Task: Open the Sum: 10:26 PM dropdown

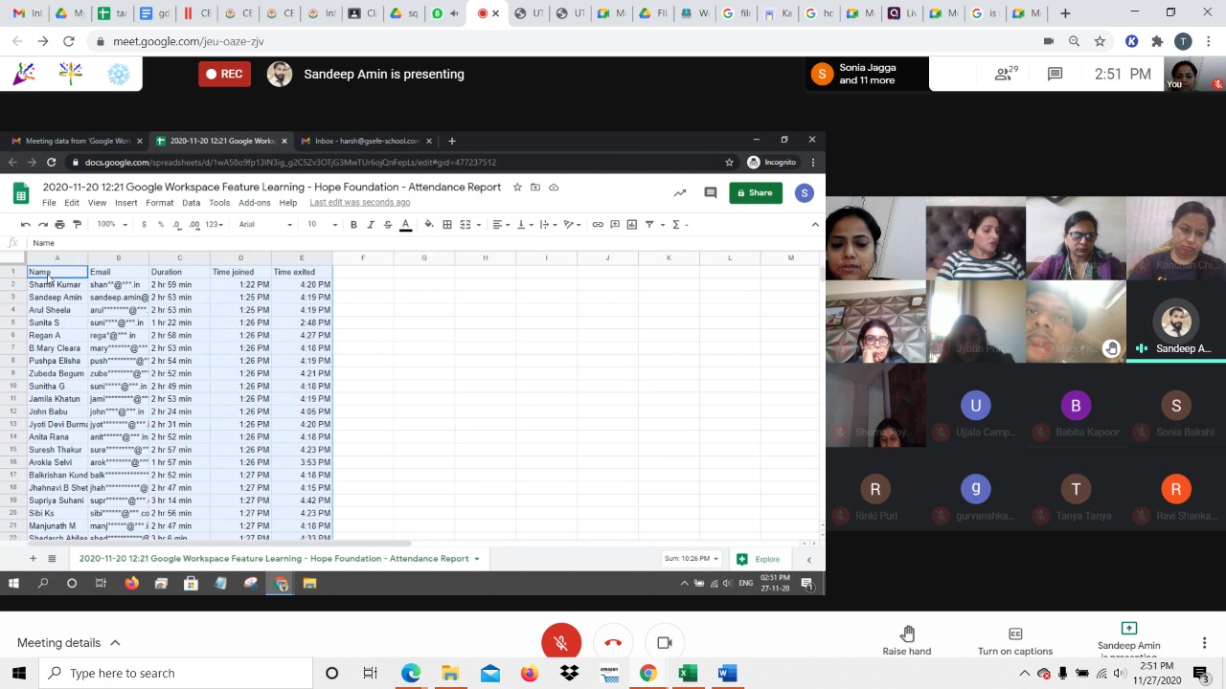Action: [x=692, y=559]
